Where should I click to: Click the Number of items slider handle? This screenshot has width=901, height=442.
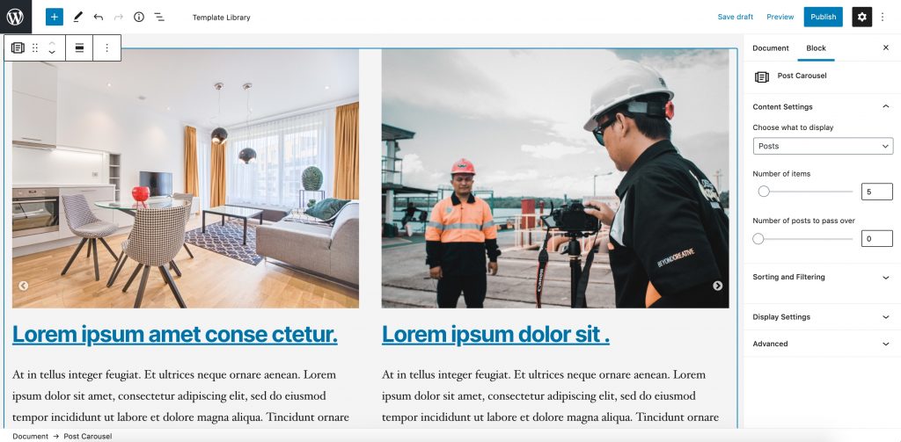tap(764, 192)
